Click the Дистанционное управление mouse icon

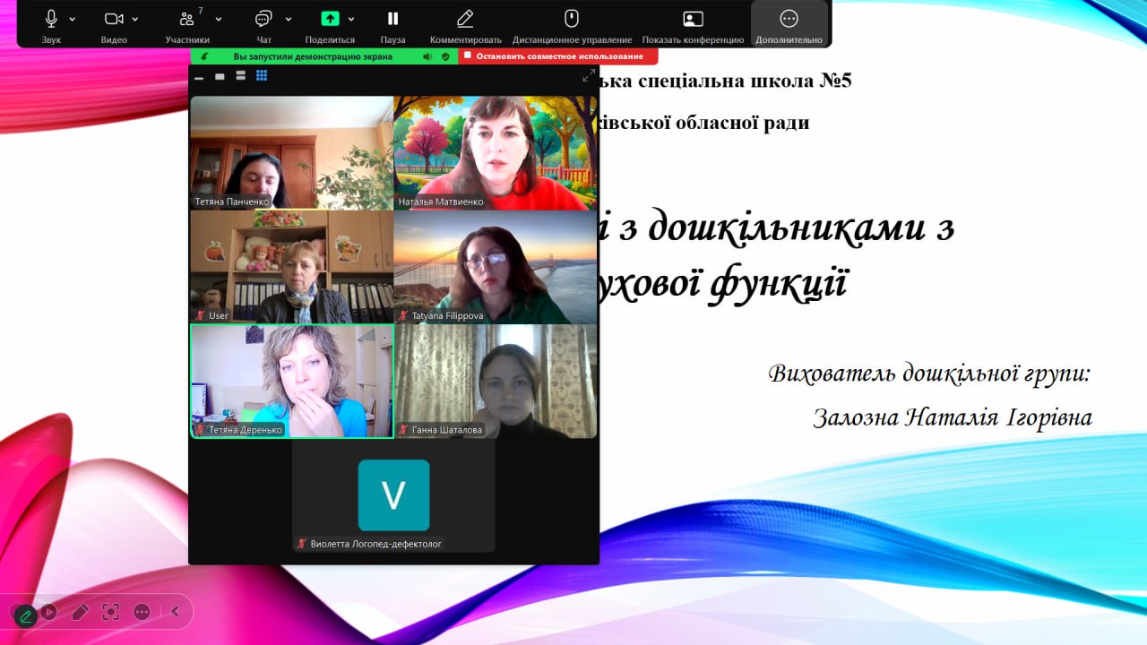point(572,19)
